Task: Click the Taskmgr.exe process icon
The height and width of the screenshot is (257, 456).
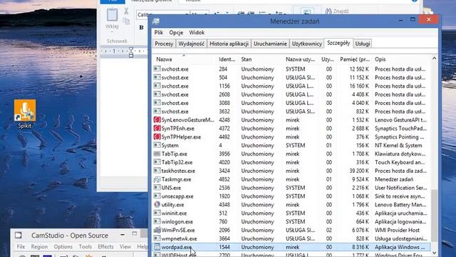Action: (157, 179)
